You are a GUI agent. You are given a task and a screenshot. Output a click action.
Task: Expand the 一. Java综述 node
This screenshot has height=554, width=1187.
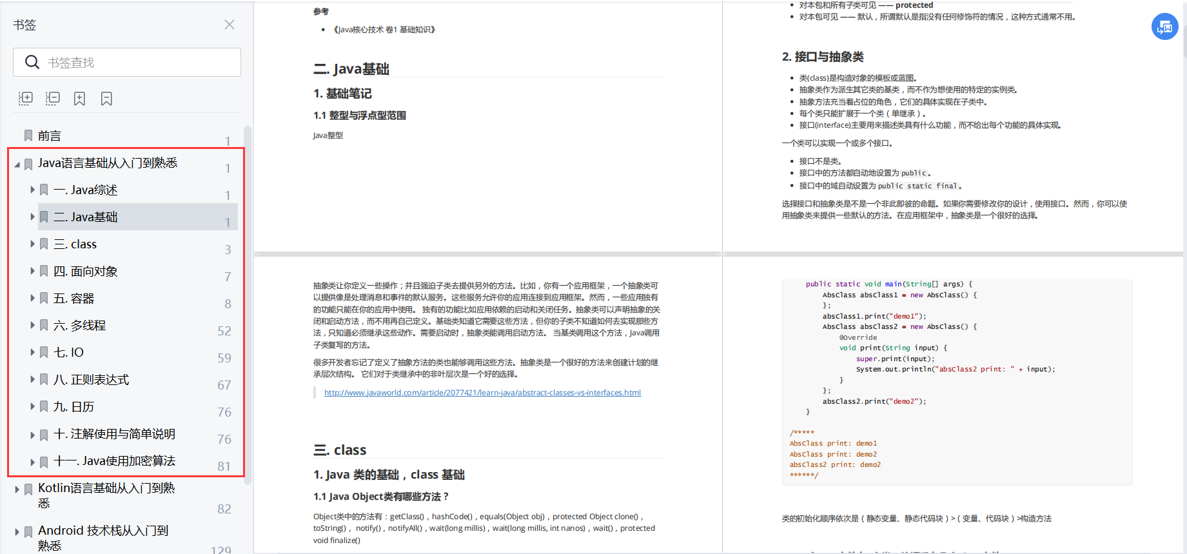(x=32, y=190)
